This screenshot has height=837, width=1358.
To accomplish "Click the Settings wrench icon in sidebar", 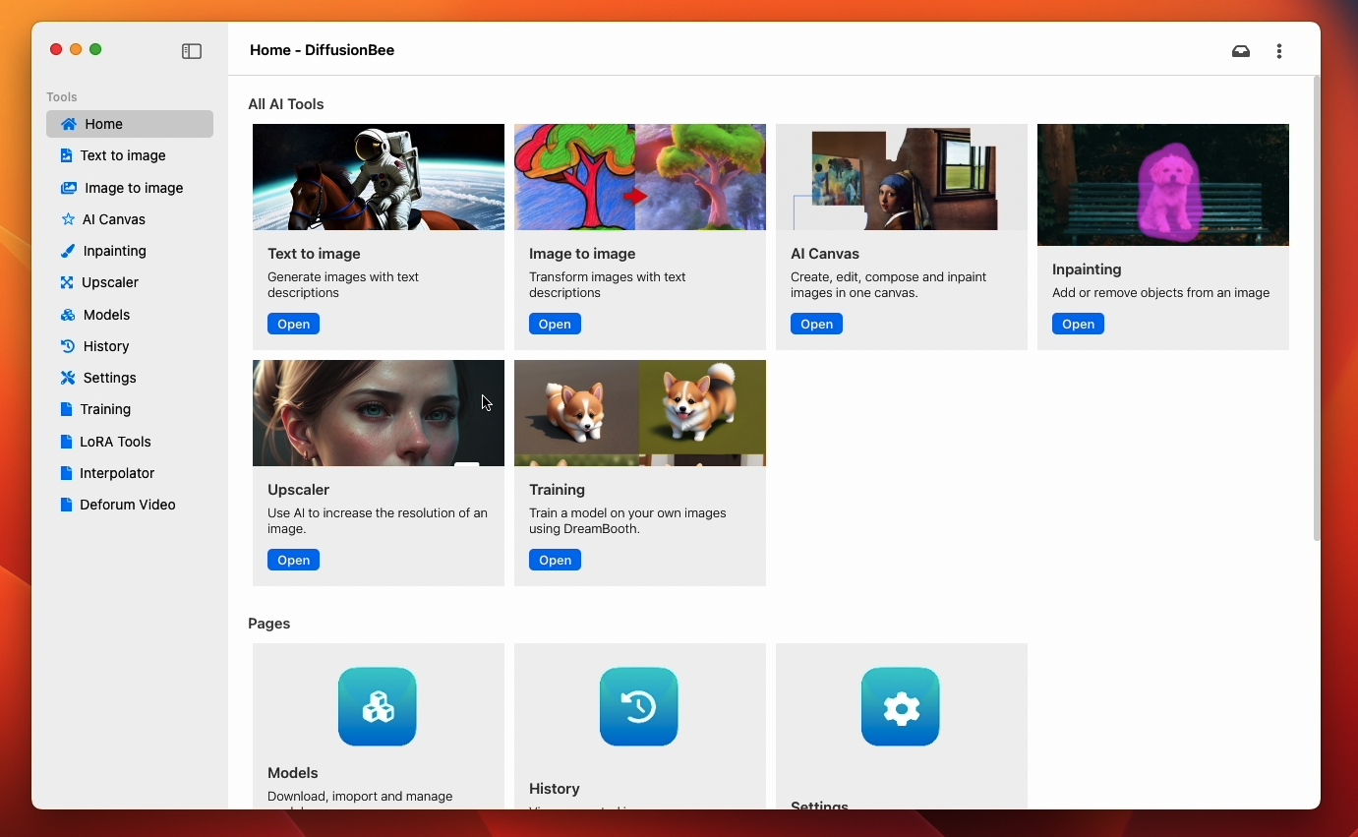I will point(67,378).
